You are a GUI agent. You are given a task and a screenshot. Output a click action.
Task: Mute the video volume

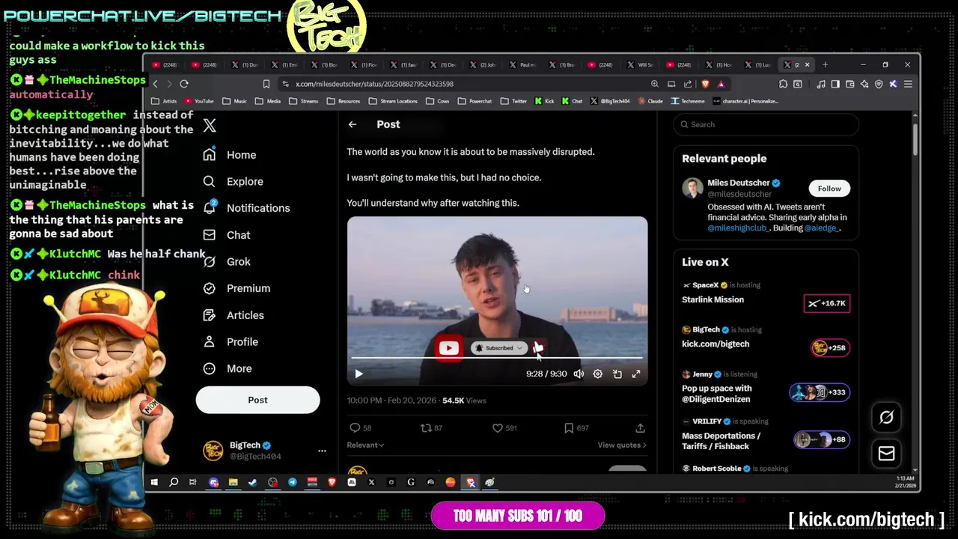pyautogui.click(x=578, y=374)
